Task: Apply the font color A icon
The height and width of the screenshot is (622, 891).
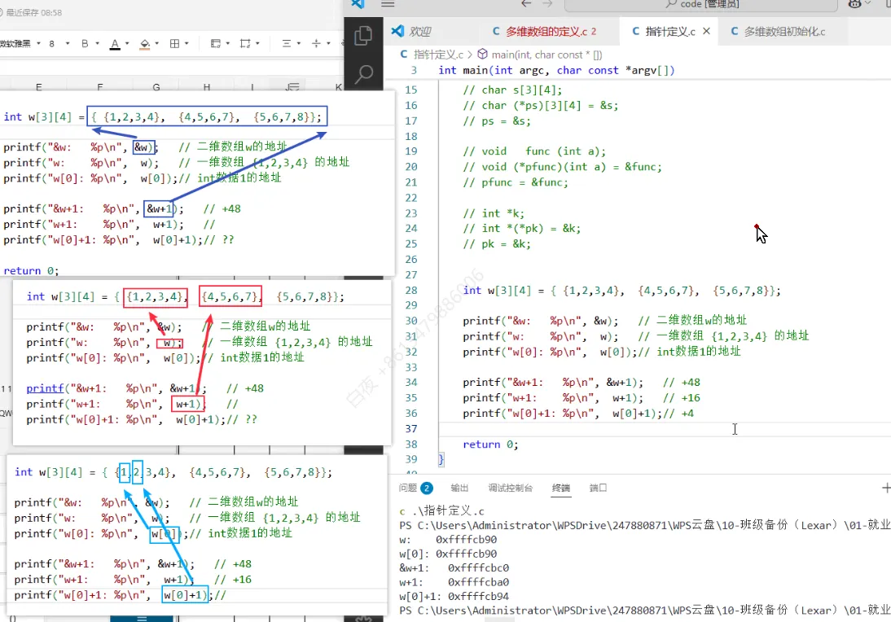Action: click(114, 44)
